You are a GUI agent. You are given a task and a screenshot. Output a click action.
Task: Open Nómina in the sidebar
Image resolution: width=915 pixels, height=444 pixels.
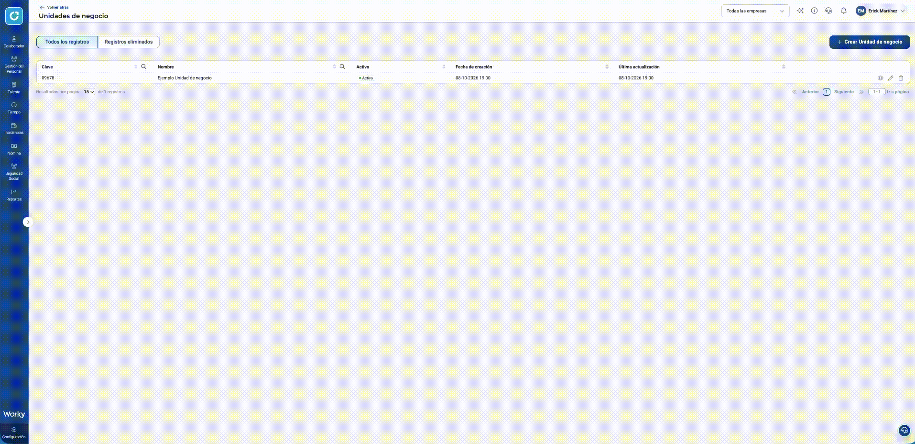(x=14, y=149)
